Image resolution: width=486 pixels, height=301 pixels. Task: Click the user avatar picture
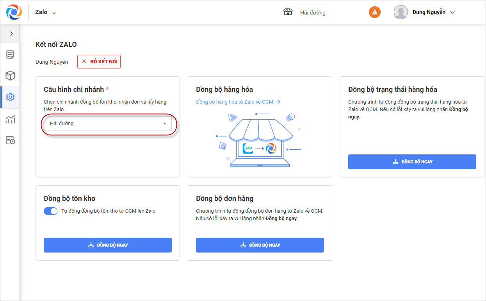[401, 12]
